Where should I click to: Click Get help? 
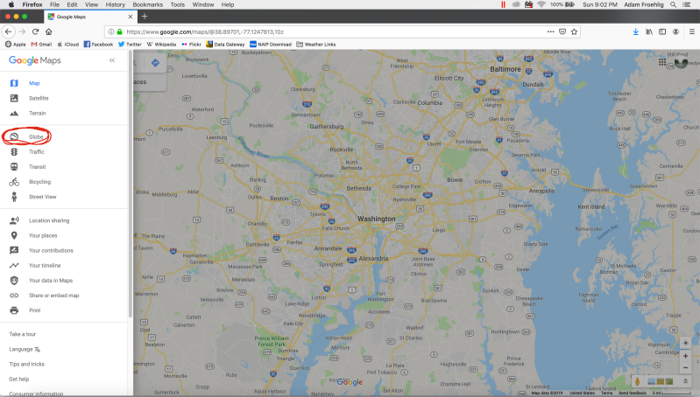click(19, 380)
